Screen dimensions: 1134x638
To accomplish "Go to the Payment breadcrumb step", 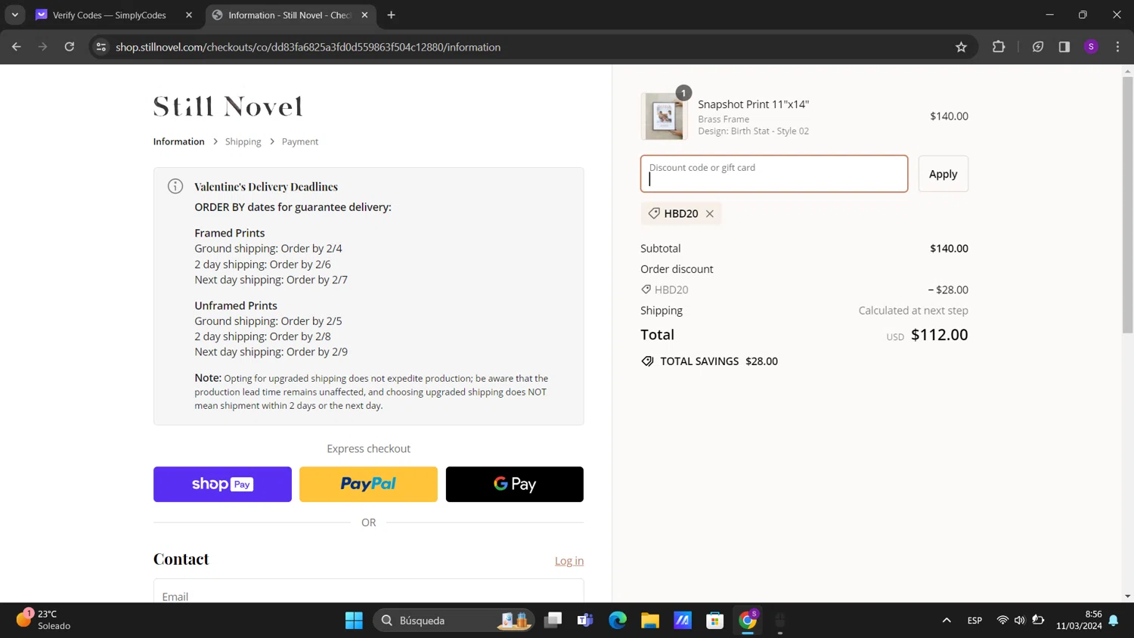I will 300,141.
